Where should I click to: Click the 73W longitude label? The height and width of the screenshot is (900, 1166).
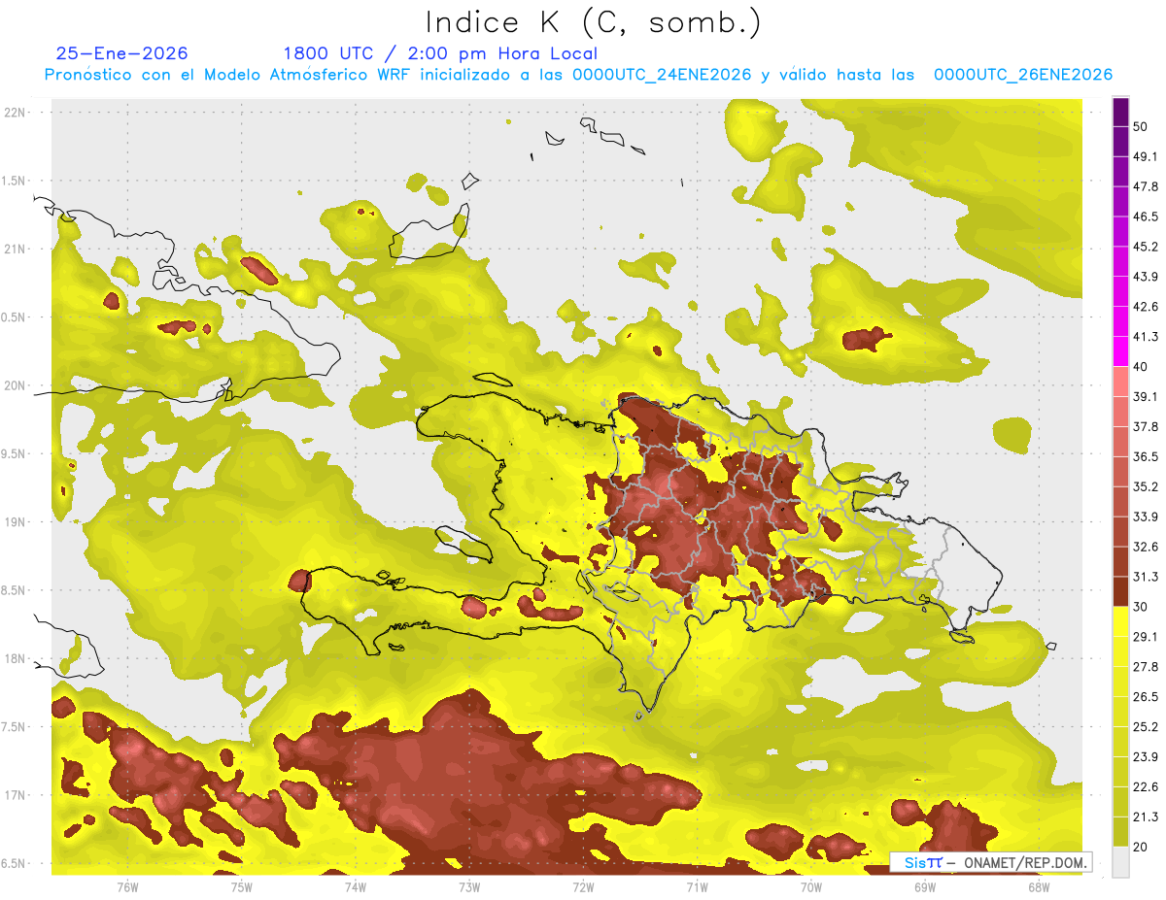469,886
